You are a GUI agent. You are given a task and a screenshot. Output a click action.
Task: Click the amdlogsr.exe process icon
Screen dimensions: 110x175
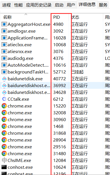[4, 31]
